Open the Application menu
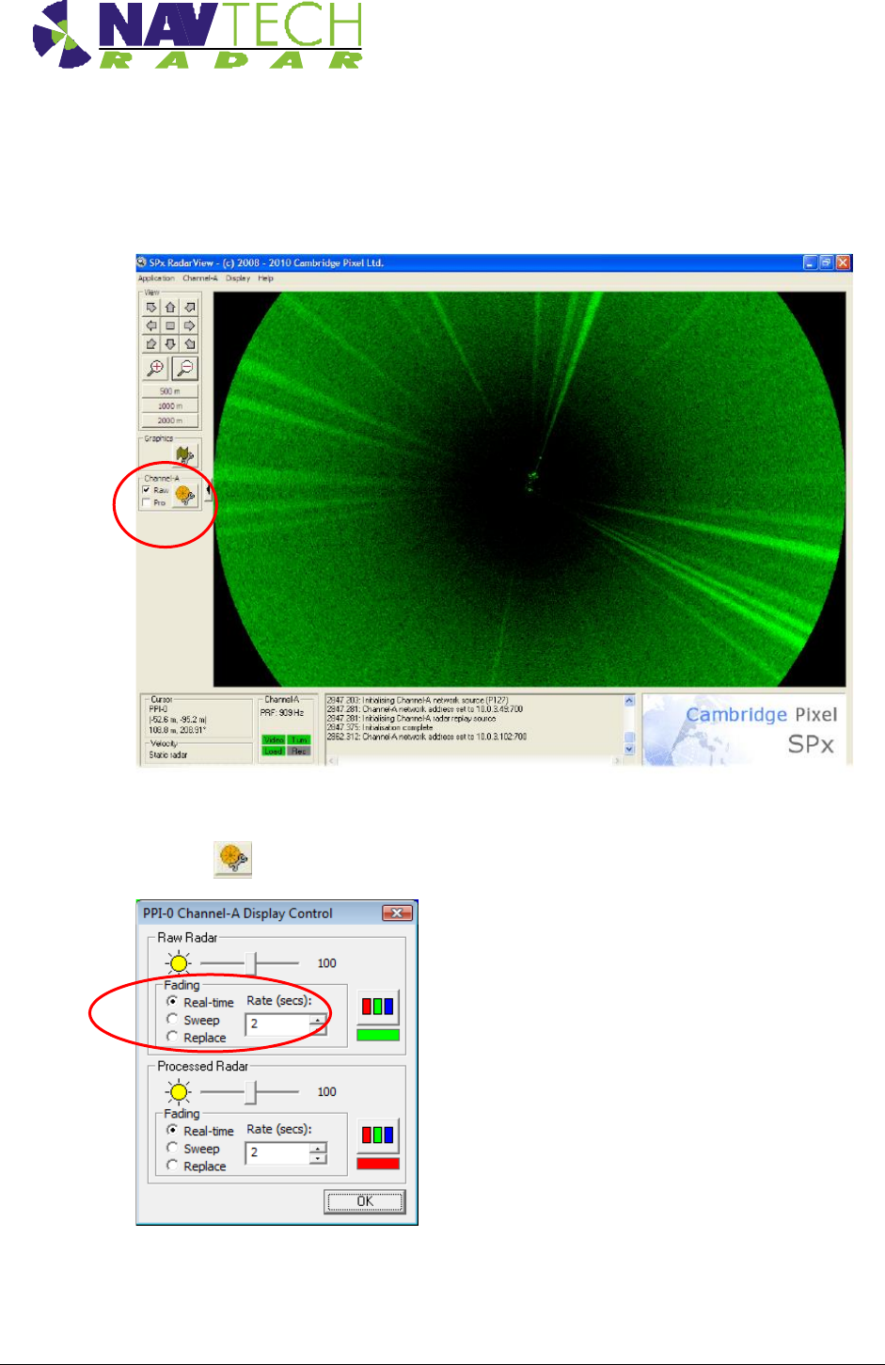Viewport: 885px width, 1365px height. click(x=156, y=278)
